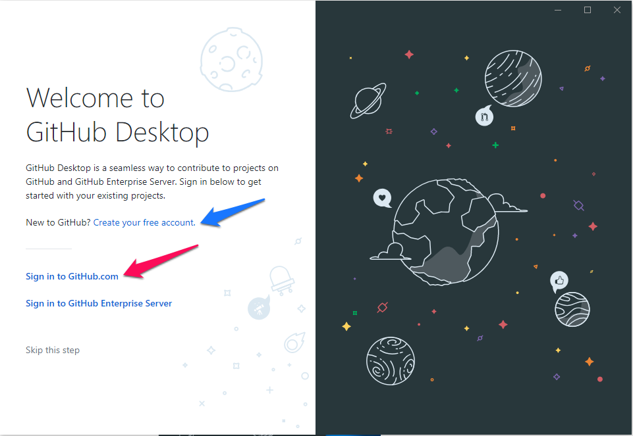Sign in to GitHub.com

72,276
